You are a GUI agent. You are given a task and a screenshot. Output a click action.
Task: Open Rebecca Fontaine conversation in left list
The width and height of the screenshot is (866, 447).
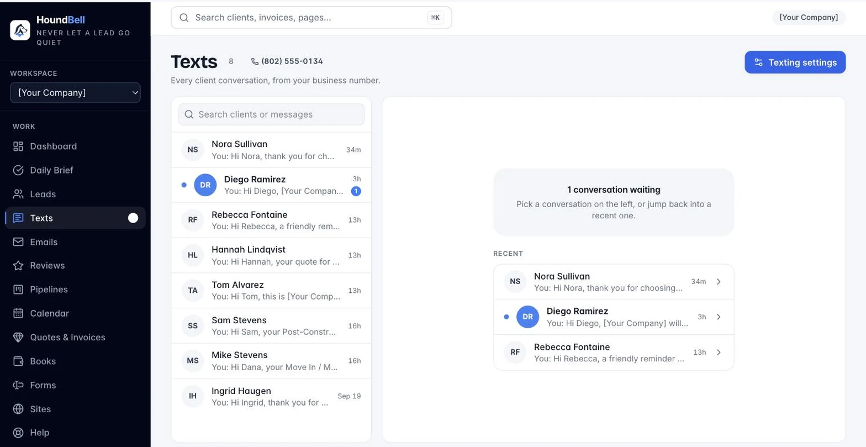271,220
